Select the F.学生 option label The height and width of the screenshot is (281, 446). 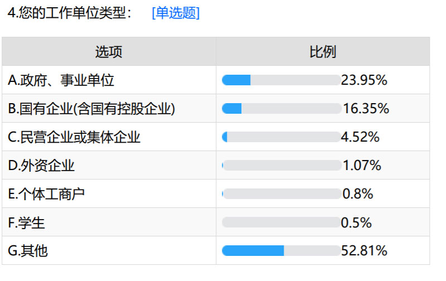click(27, 222)
